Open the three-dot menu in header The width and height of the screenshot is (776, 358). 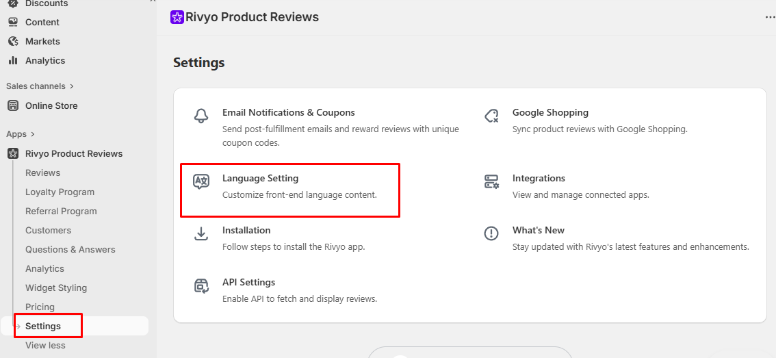point(770,17)
